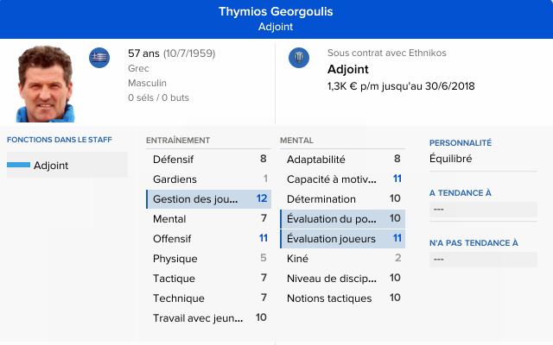The image size is (553, 345).
Task: Click the Capacité à motiver attribute
Action: (x=342, y=179)
